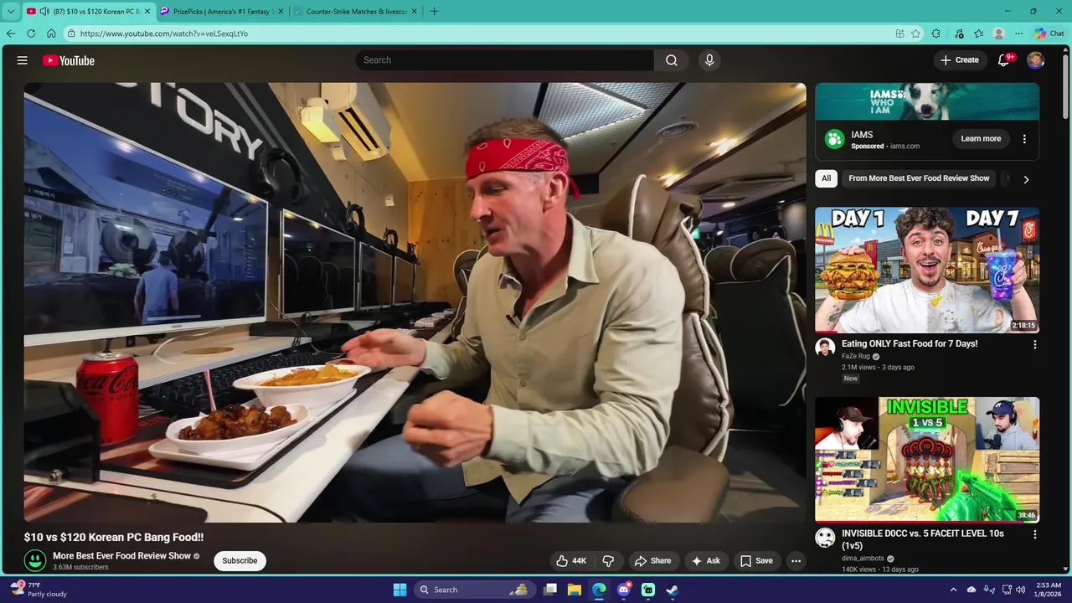Open More Best Ever Food Review Show channel link
This screenshot has width=1072, height=603.
pyautogui.click(x=121, y=556)
